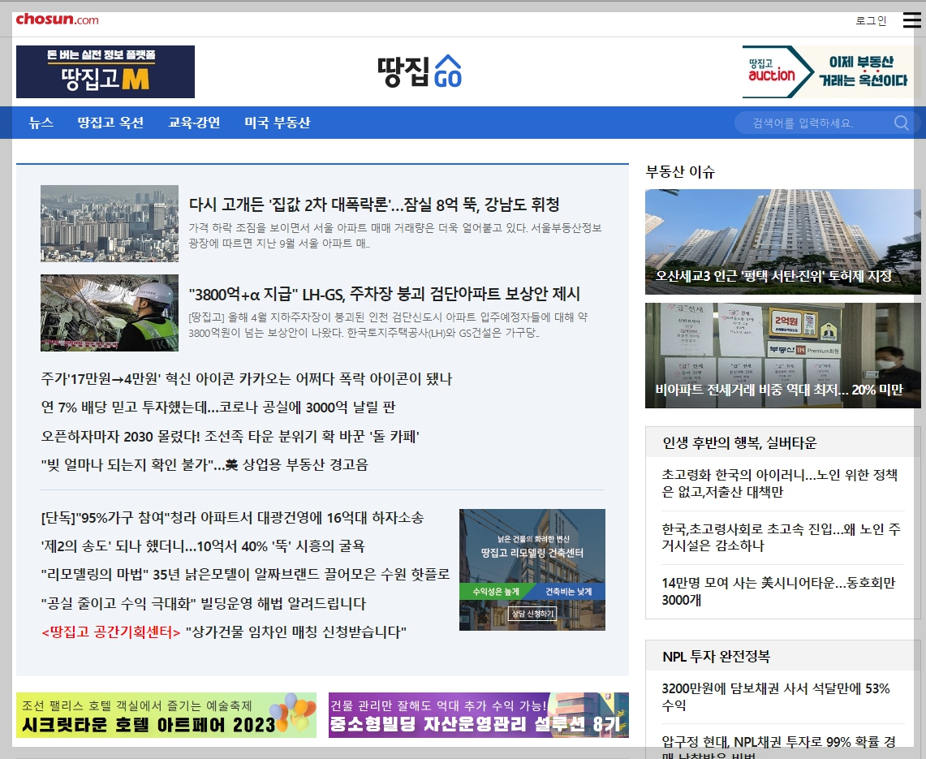Open article on 카카오 주가 폭락
Viewport: 926px width, 759px height.
click(246, 378)
